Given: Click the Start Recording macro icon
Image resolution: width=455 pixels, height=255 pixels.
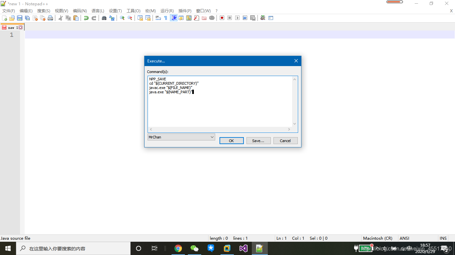Looking at the screenshot, I should [222, 18].
